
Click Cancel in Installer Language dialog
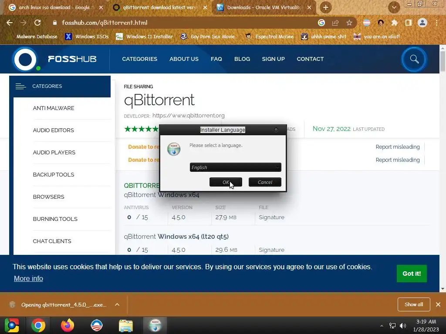coord(265,182)
